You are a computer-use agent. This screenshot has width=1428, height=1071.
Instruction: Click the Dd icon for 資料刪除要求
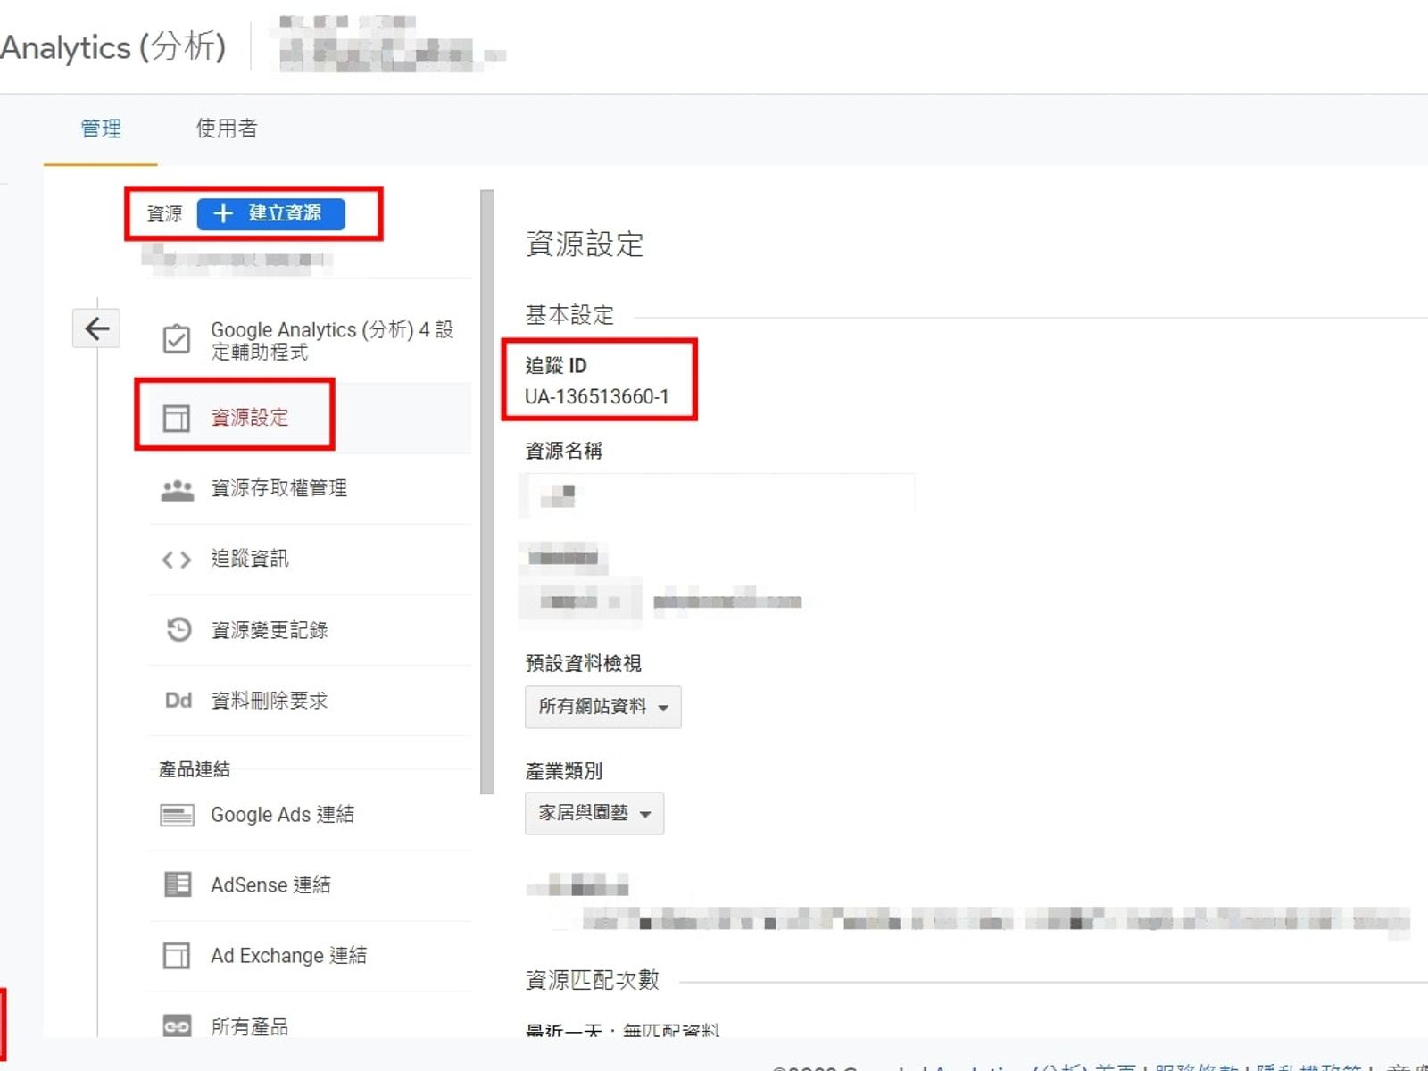178,701
